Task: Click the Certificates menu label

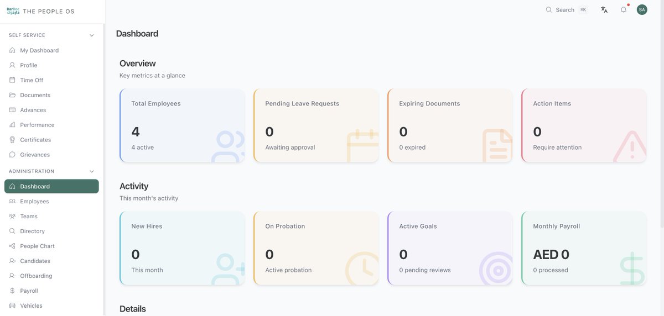Action: (35, 140)
